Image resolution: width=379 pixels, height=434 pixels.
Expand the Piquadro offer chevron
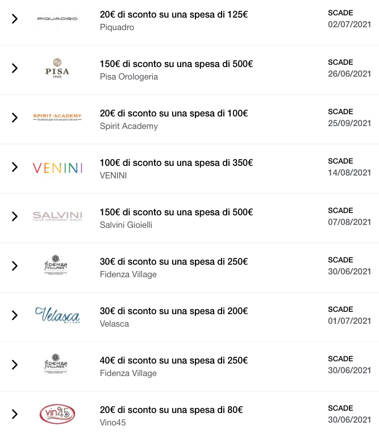[x=15, y=19]
